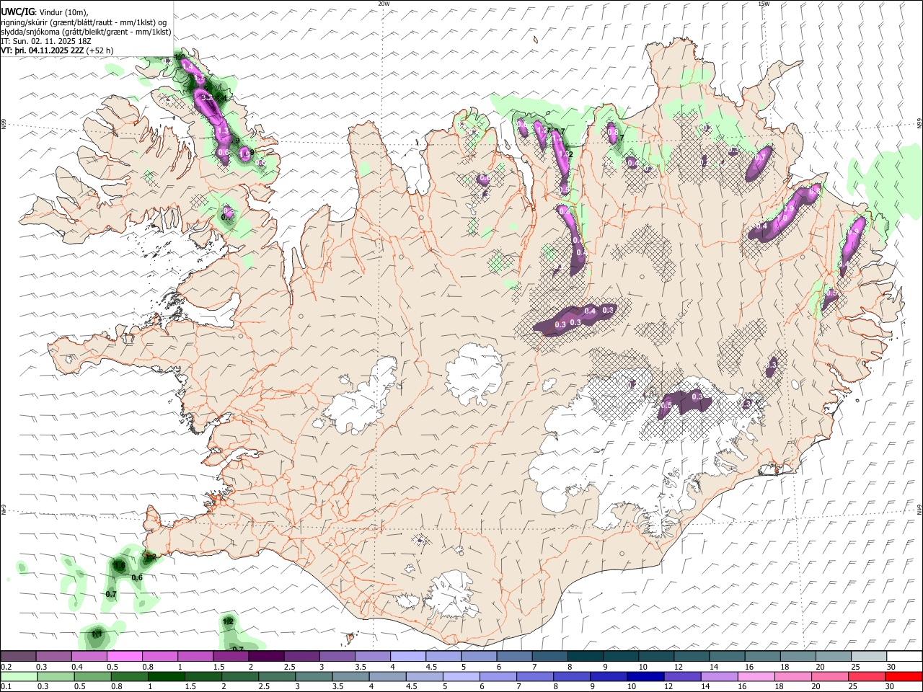This screenshot has width=923, height=692.
Task: Pick the upper legend swatch for 4–4.5 lavender
Action: 409,657
